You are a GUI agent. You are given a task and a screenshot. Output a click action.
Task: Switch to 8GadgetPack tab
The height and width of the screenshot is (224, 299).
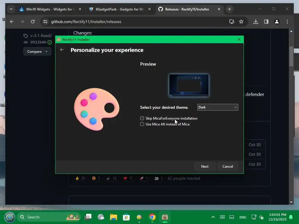tap(120, 9)
